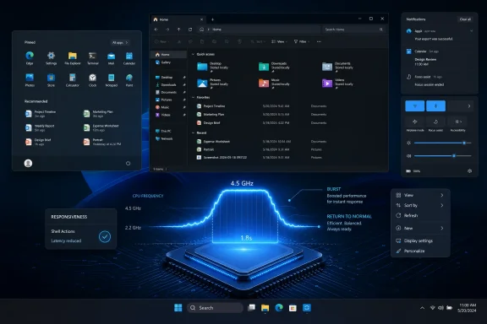
Task: Select Personalize in the context menu
Action: point(420,251)
